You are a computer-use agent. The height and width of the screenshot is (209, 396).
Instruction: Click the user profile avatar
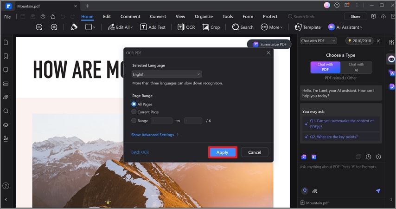(x=327, y=5)
